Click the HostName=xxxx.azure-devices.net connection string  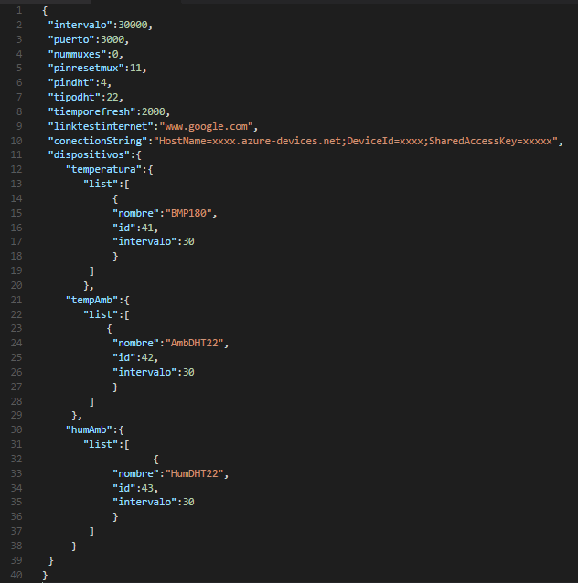point(356,141)
